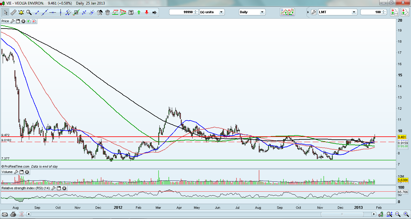Select the black right arrow tool
The width and height of the screenshot is (411, 219).
155,12
